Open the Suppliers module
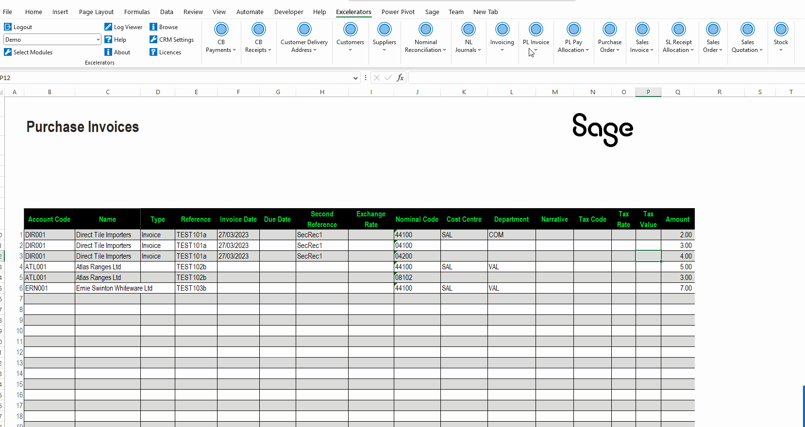Viewport: 805px width, 427px height. [x=384, y=38]
